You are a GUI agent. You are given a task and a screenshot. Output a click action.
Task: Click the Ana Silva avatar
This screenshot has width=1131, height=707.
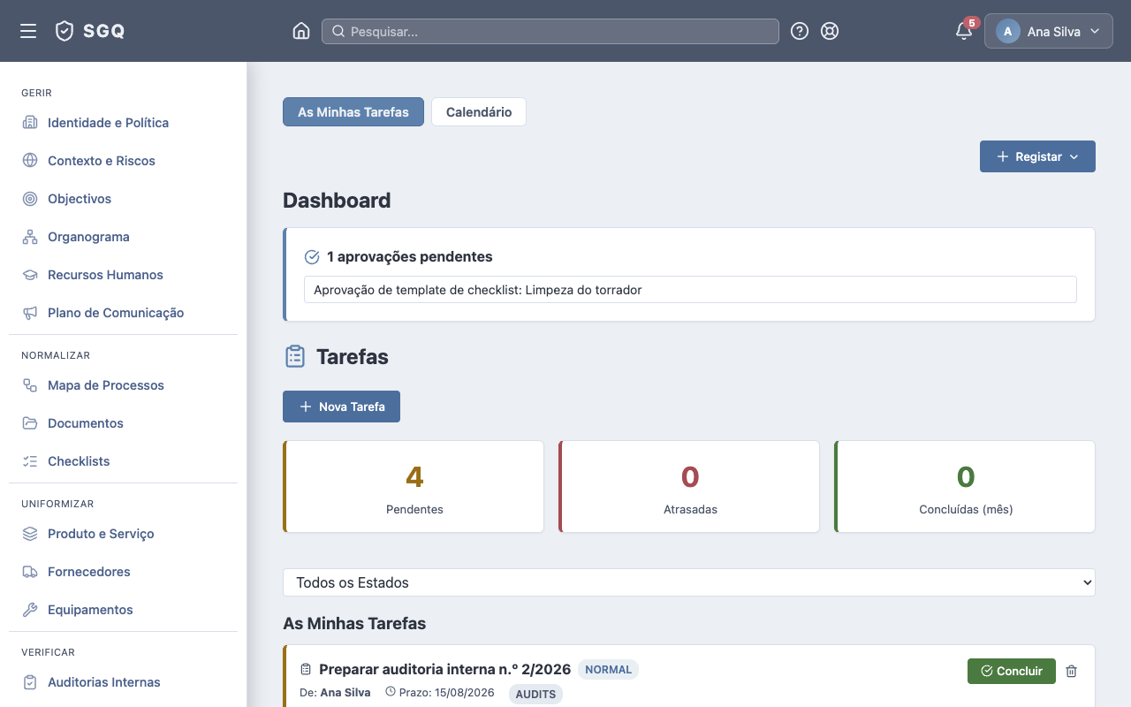[x=1008, y=31]
